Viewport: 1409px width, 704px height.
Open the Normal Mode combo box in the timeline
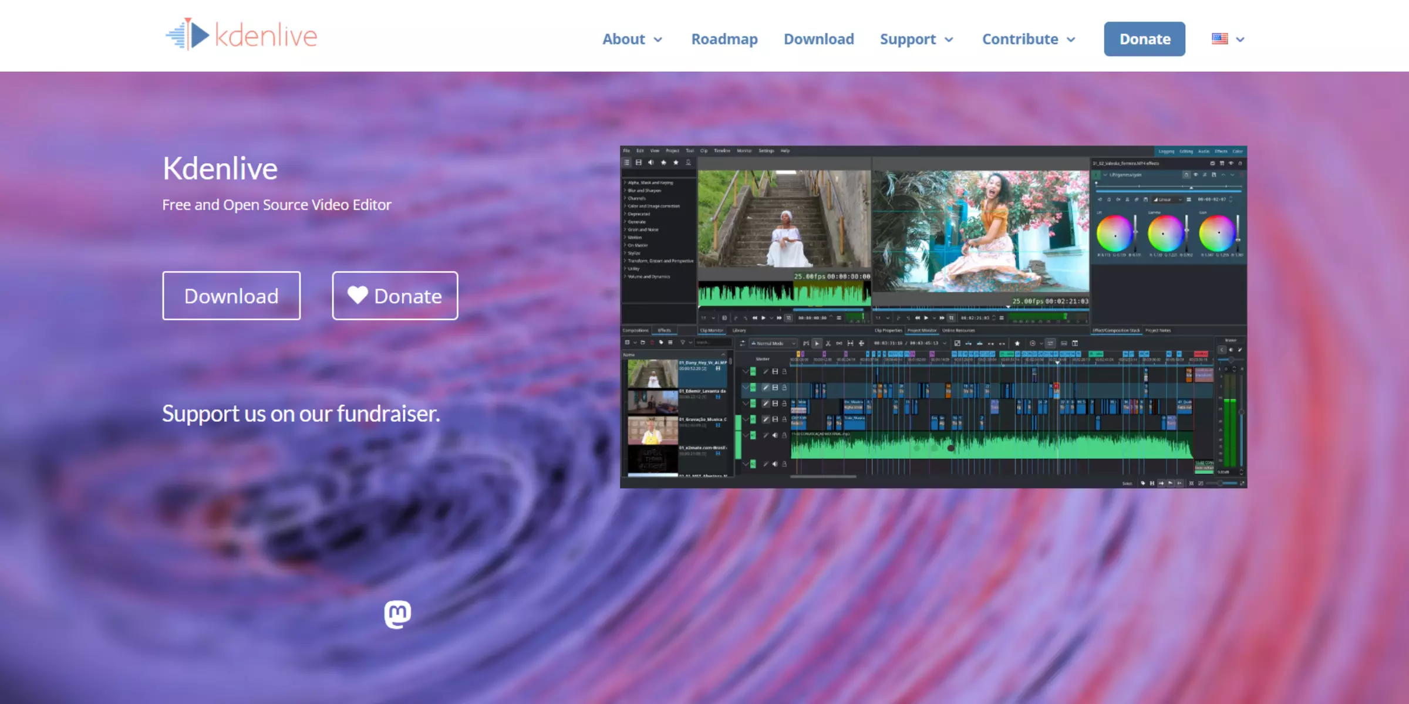point(773,343)
